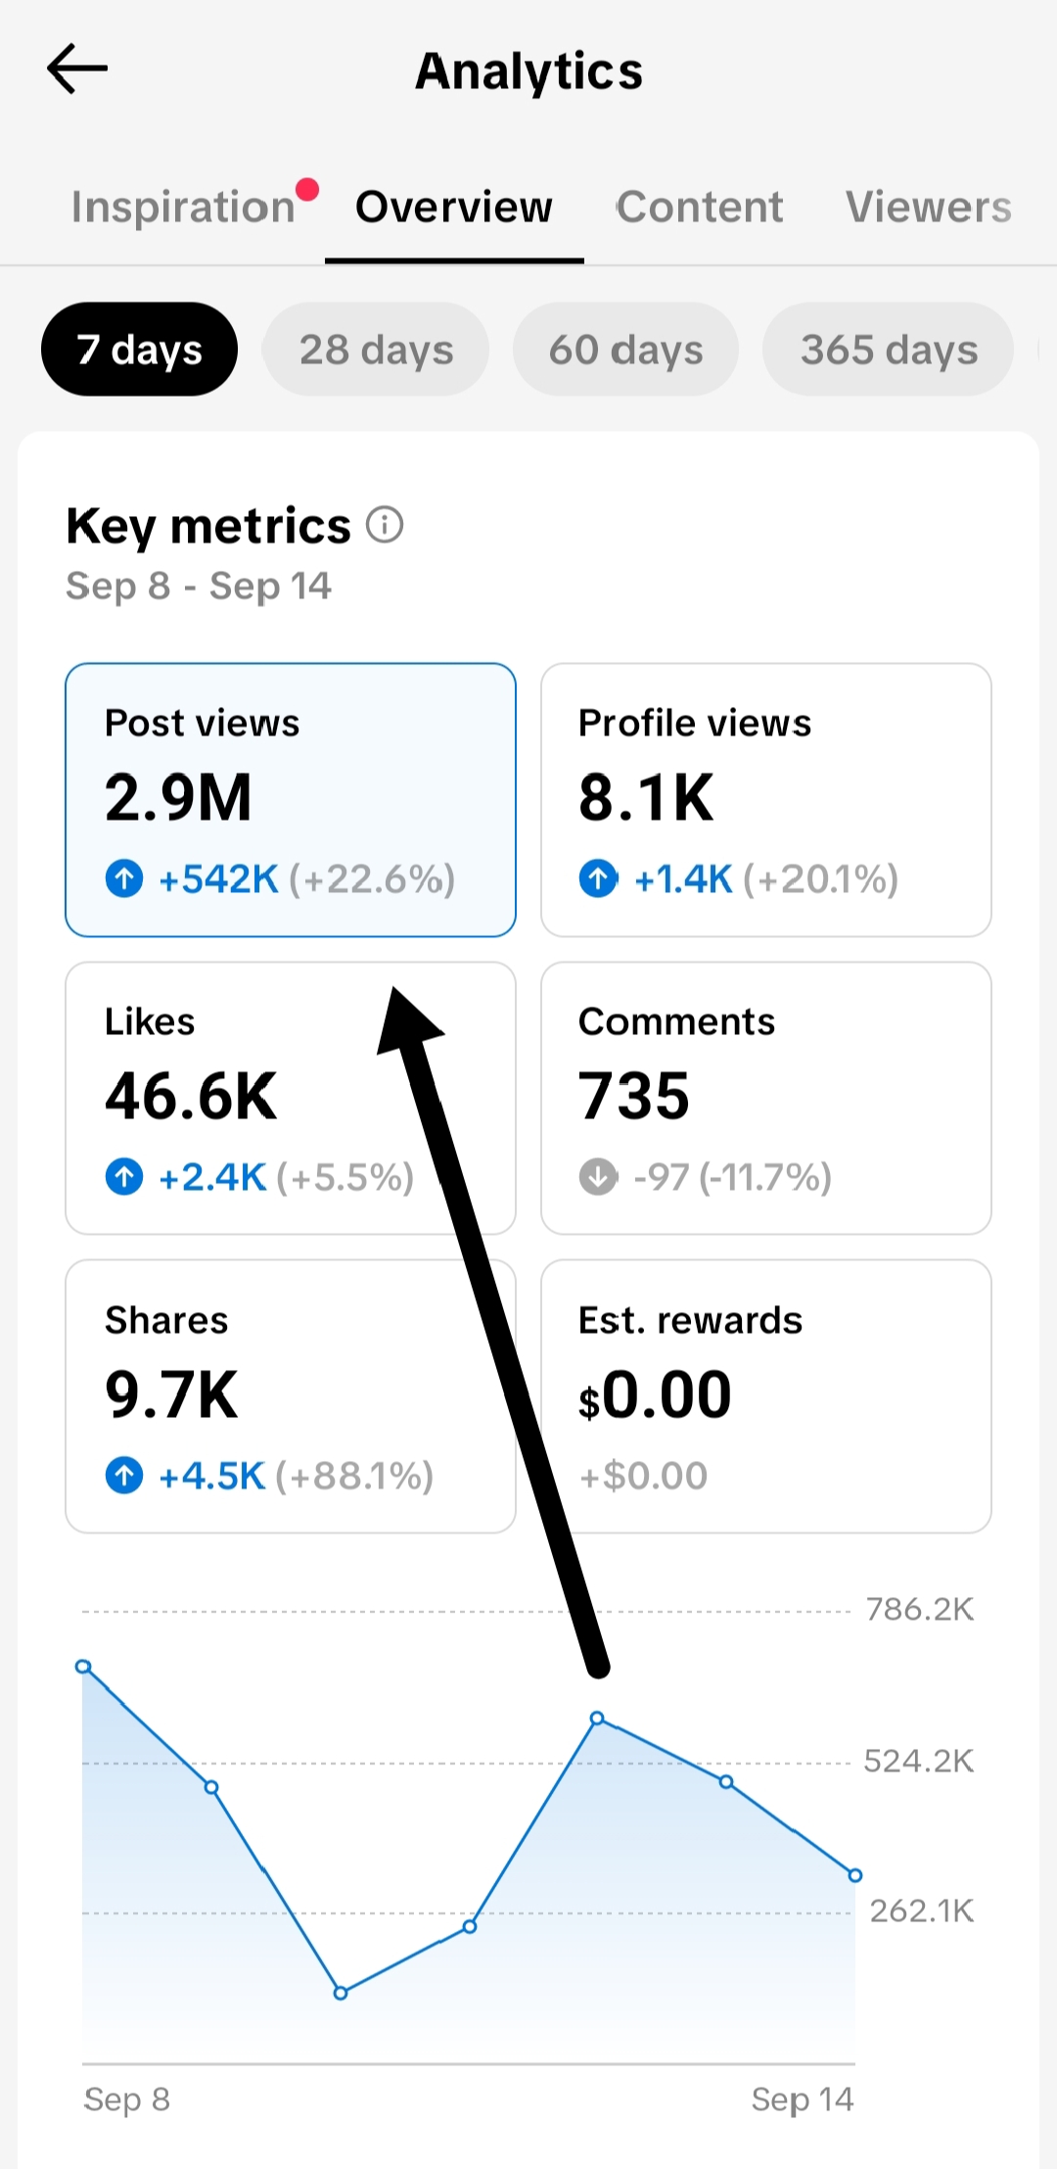Tap the Comments down-arrow icon

[x=598, y=1176]
